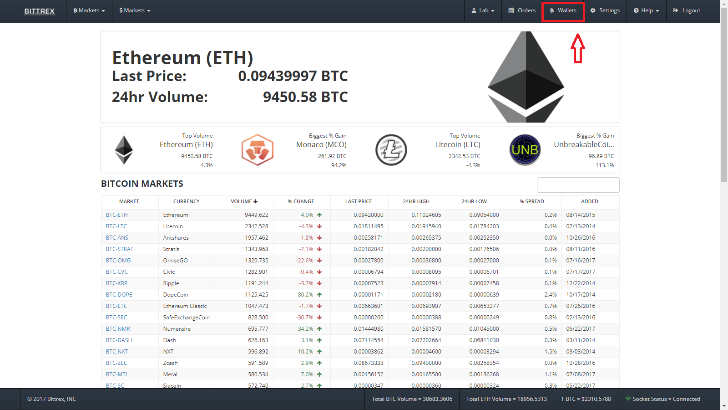Screen dimensions: 728x410
Task: Click the BITTREX logo
Action: (39, 11)
